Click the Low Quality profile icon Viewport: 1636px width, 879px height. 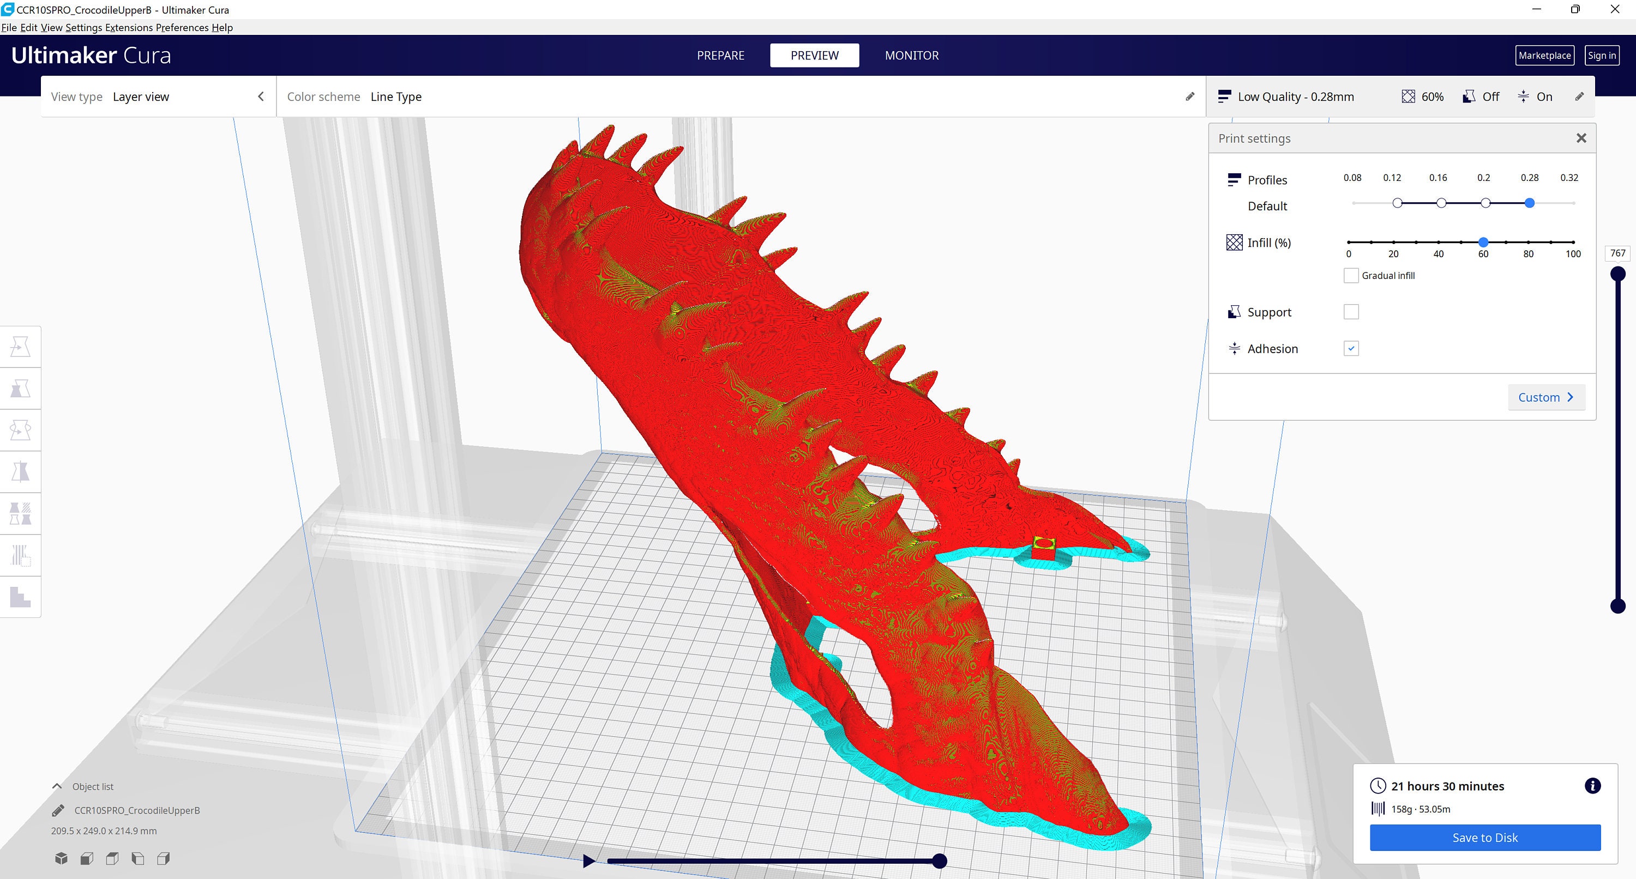tap(1224, 96)
